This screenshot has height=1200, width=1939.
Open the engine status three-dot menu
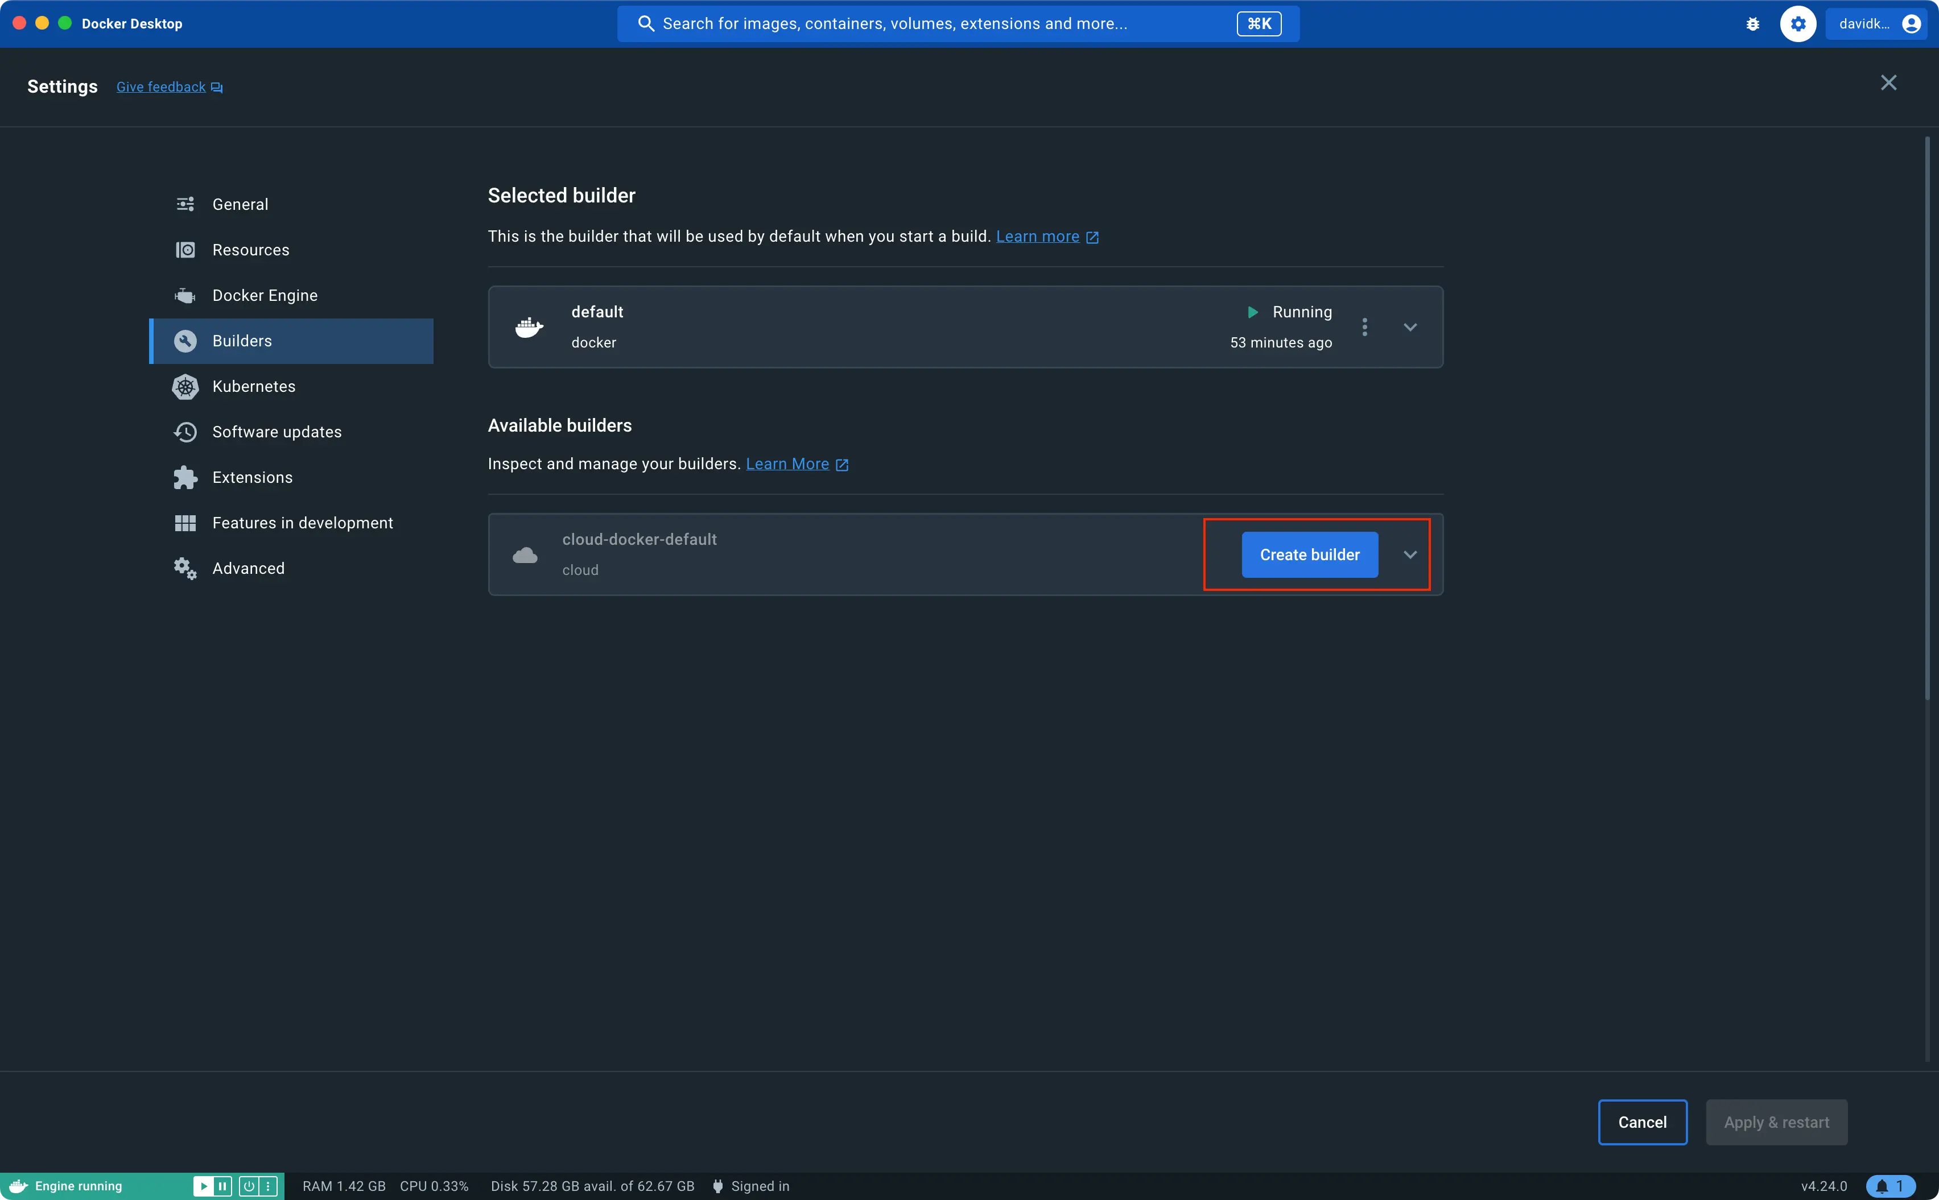[269, 1186]
